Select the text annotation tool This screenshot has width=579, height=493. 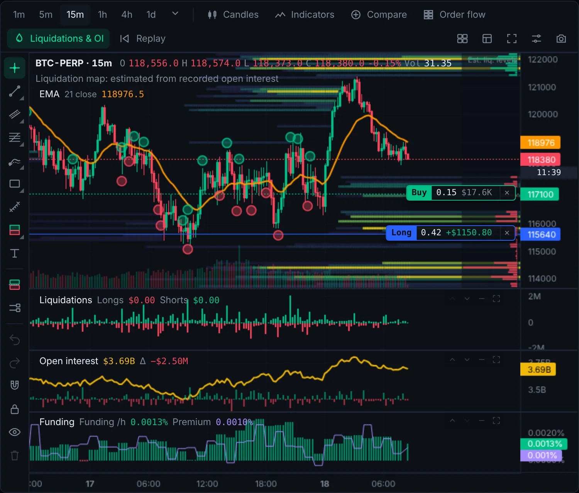click(x=15, y=253)
